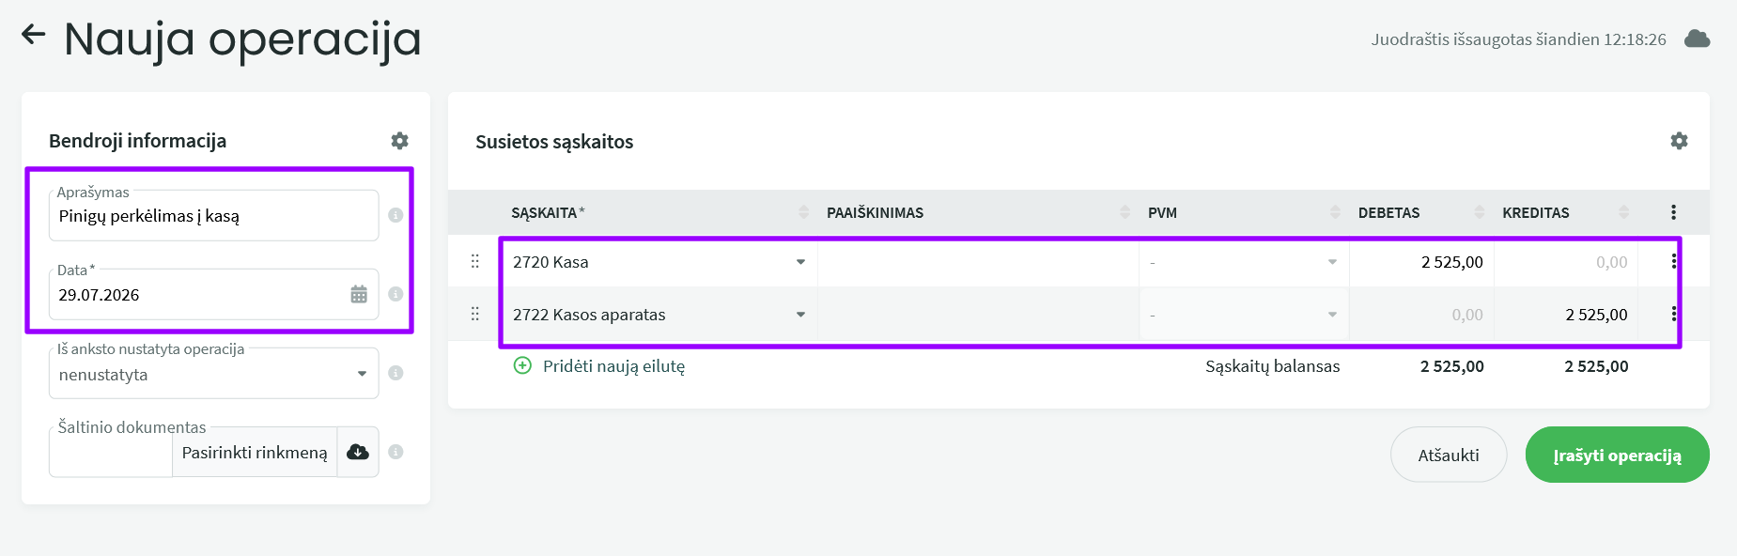Open the Iš anksto nustatyta operacija dropdown
This screenshot has height=556, width=1737.
(x=214, y=374)
